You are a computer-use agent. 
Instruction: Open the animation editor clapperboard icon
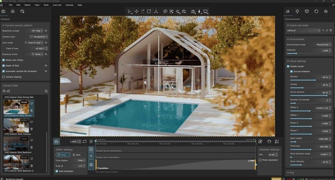point(56,141)
